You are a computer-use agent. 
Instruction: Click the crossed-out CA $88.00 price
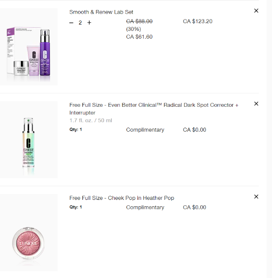coord(139,21)
